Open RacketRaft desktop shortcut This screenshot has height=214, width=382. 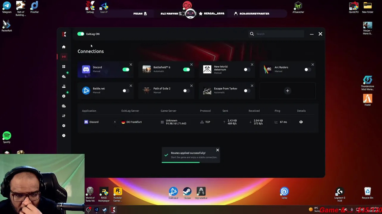click(x=7, y=26)
